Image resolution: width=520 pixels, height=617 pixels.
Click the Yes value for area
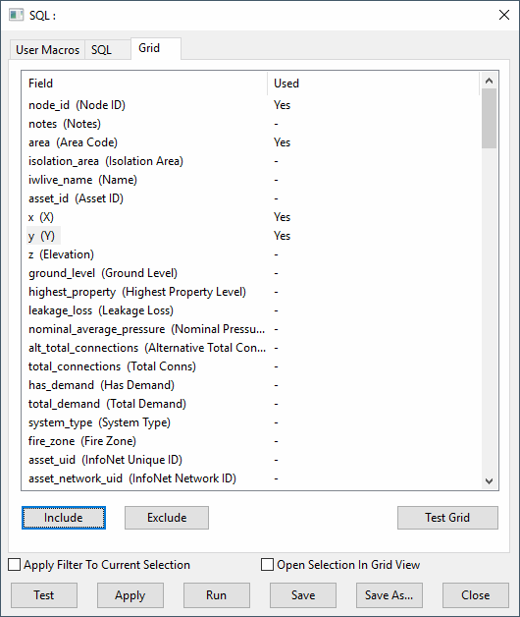pos(282,142)
